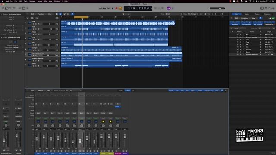Click the Go to Beginning transport button
Viewport: 276px width, 155px height.
click(108, 8)
